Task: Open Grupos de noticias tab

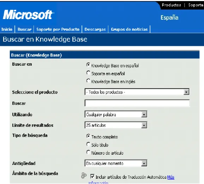Action: 129,29
